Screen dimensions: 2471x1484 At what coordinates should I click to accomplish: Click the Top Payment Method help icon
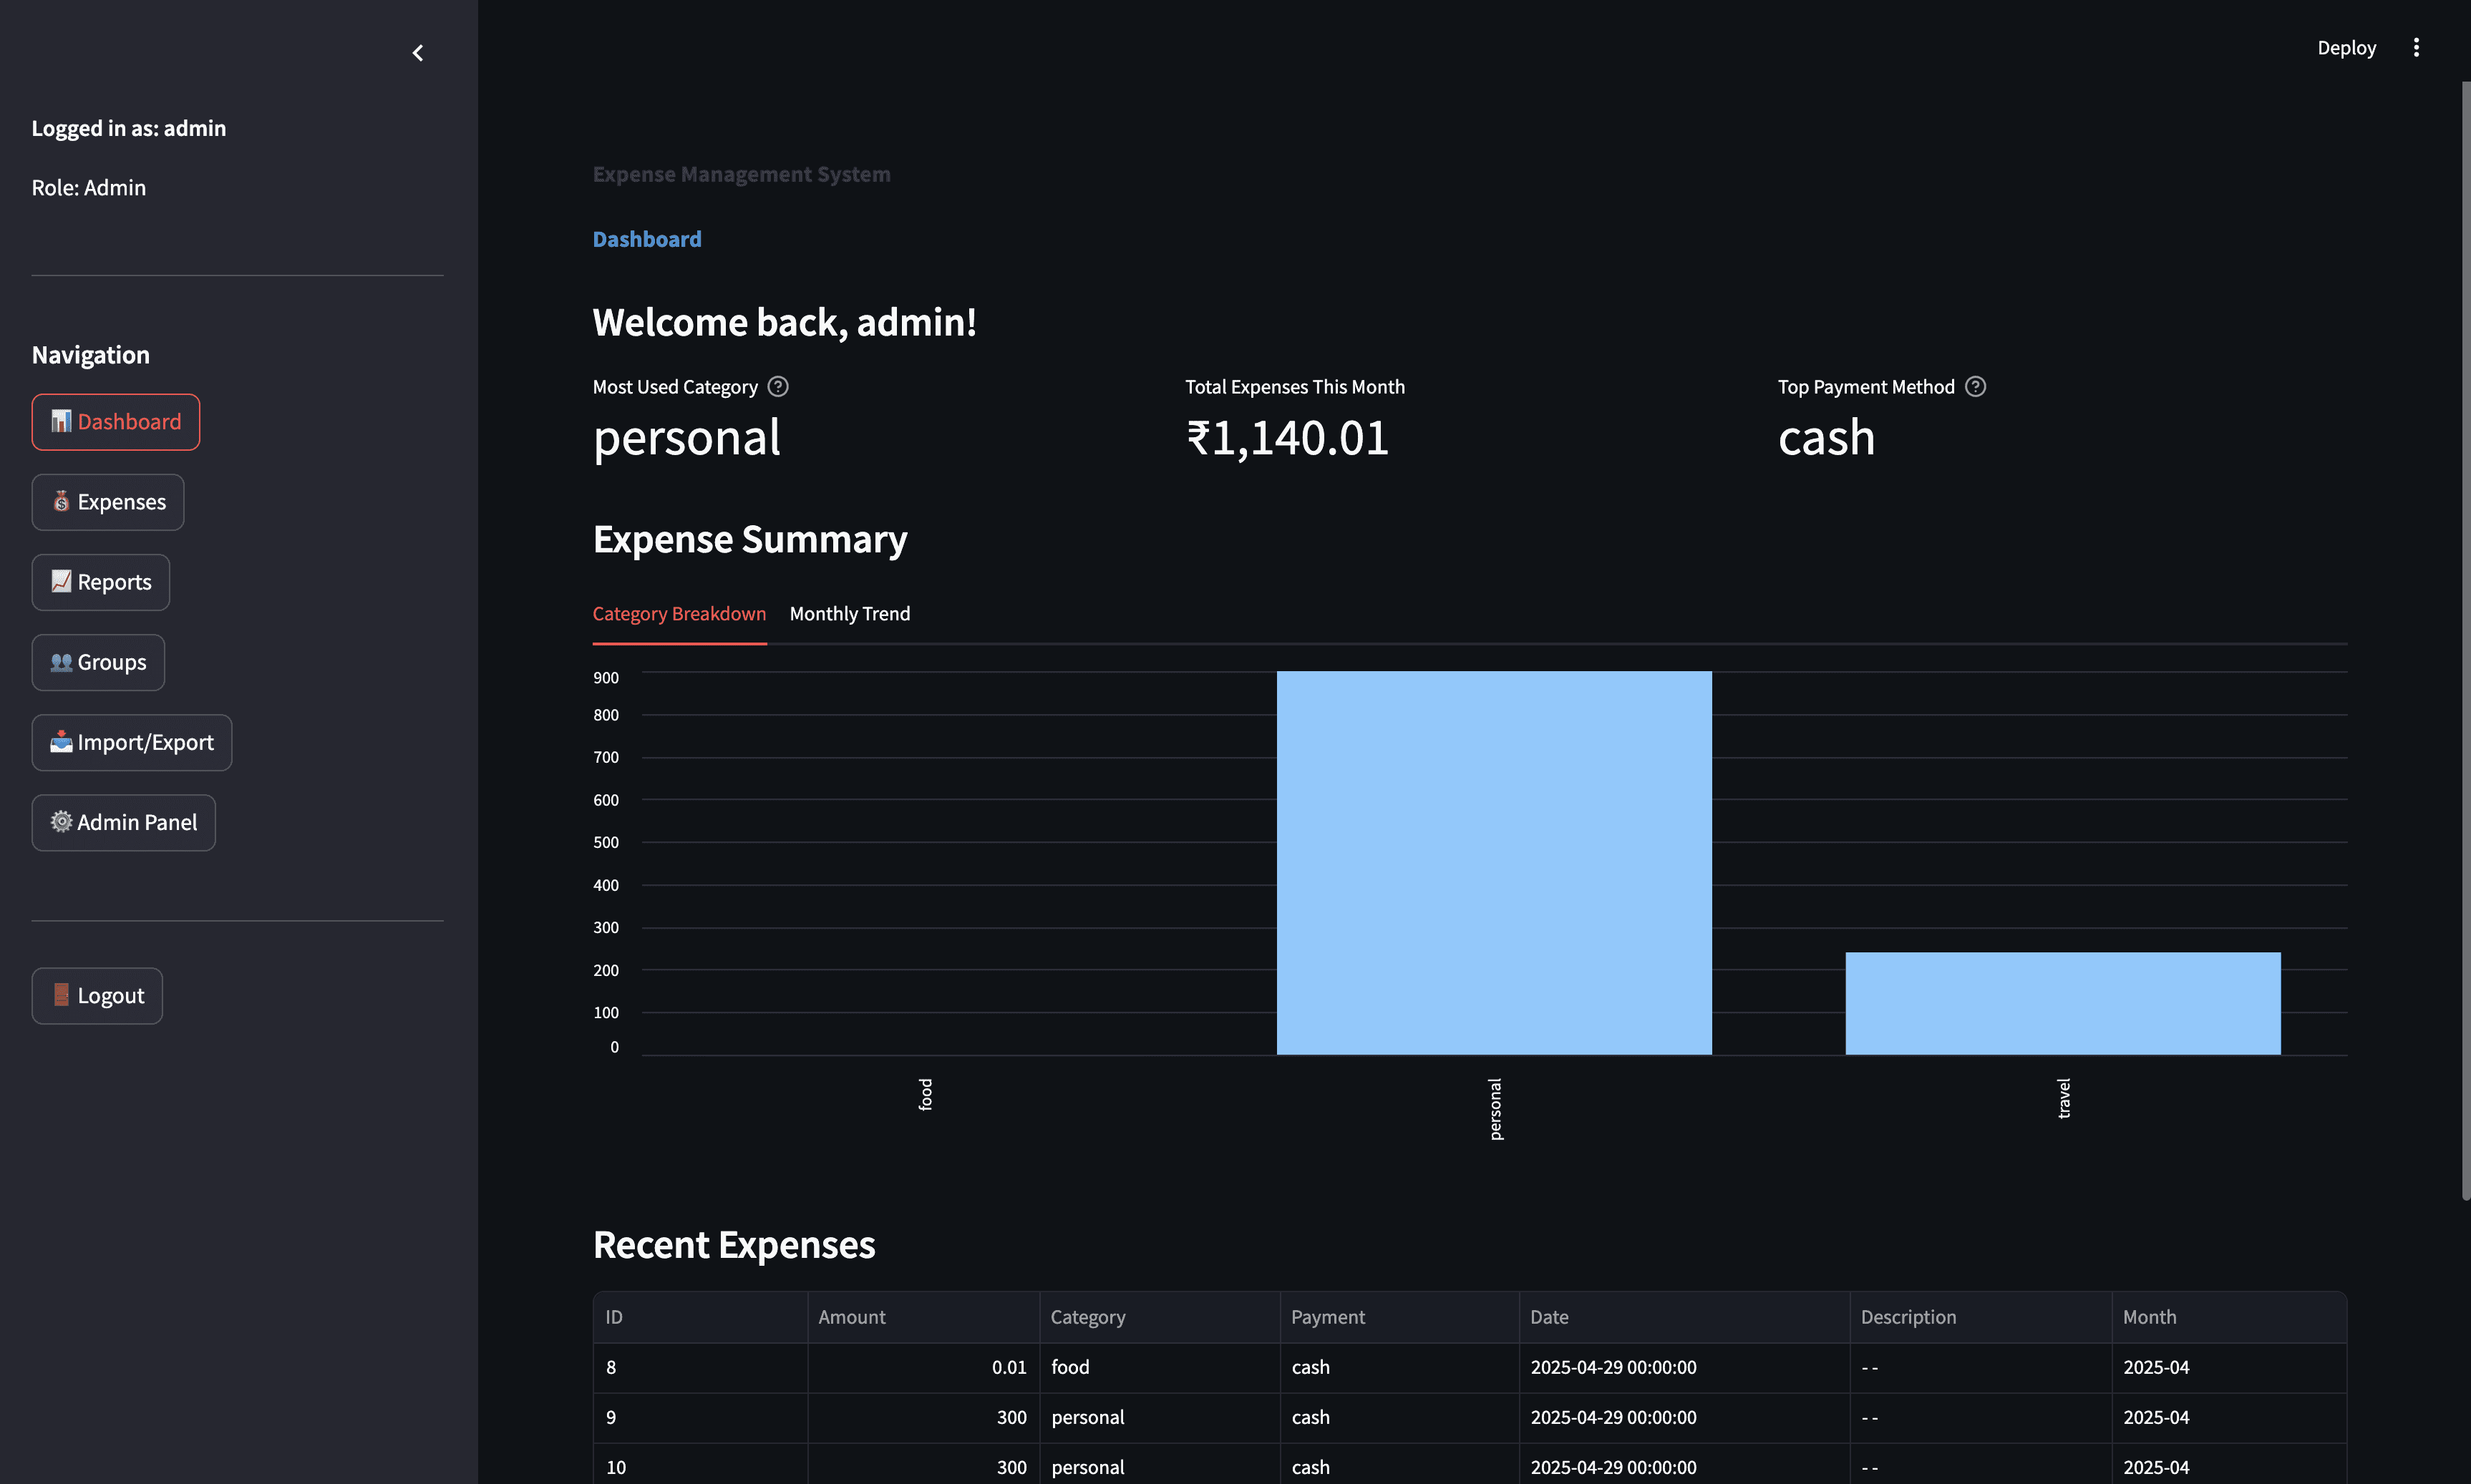1975,387
